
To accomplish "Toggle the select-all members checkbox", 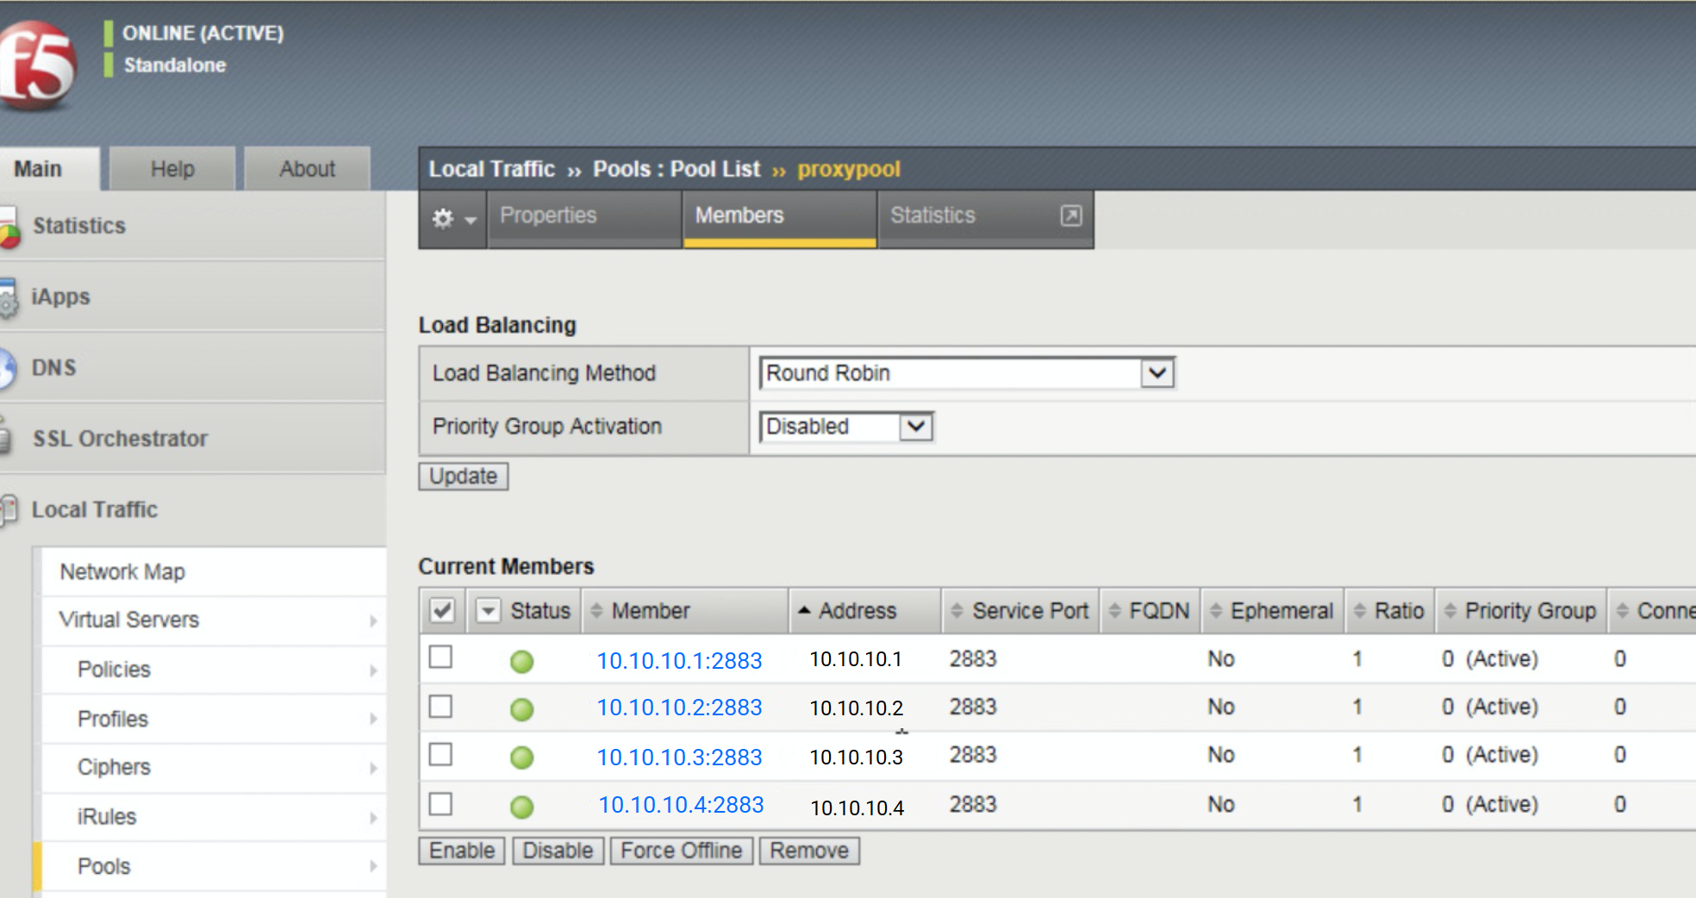I will pyautogui.click(x=442, y=611).
